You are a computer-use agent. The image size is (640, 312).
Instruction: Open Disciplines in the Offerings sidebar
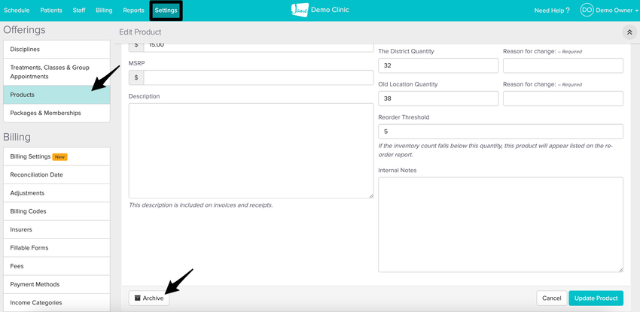[x=56, y=50]
